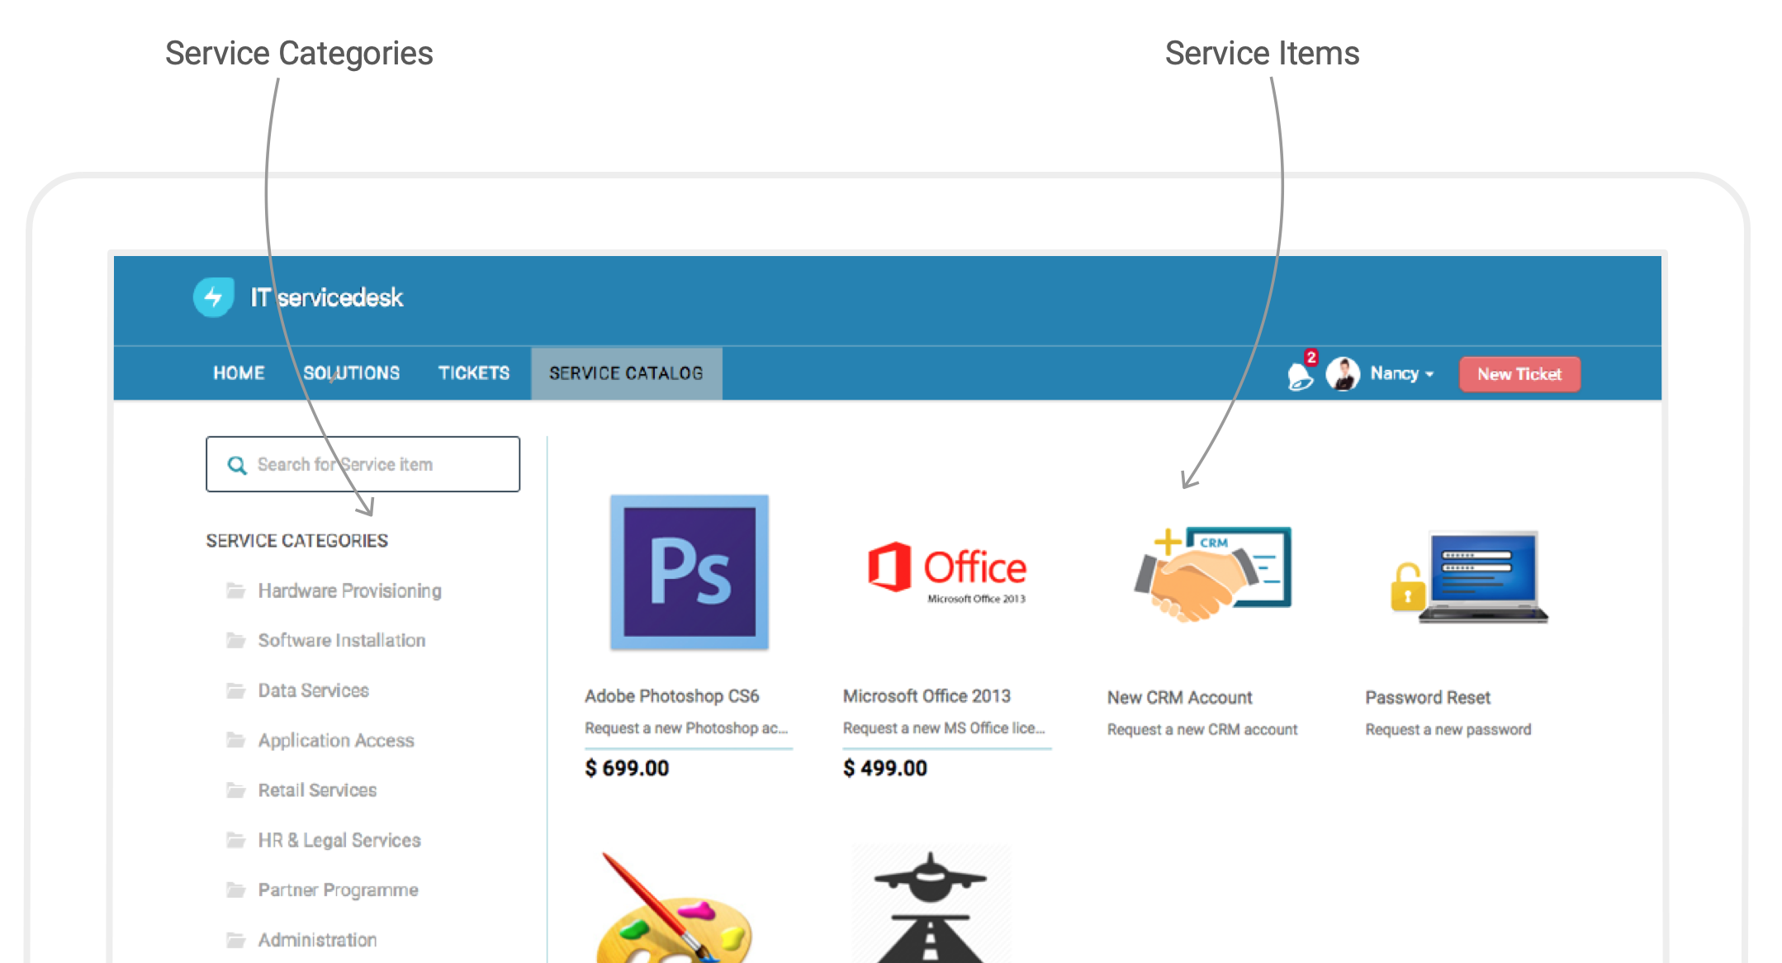This screenshot has height=963, width=1782.
Task: Open the Microsoft Office 2013 title link
Action: [x=927, y=696]
